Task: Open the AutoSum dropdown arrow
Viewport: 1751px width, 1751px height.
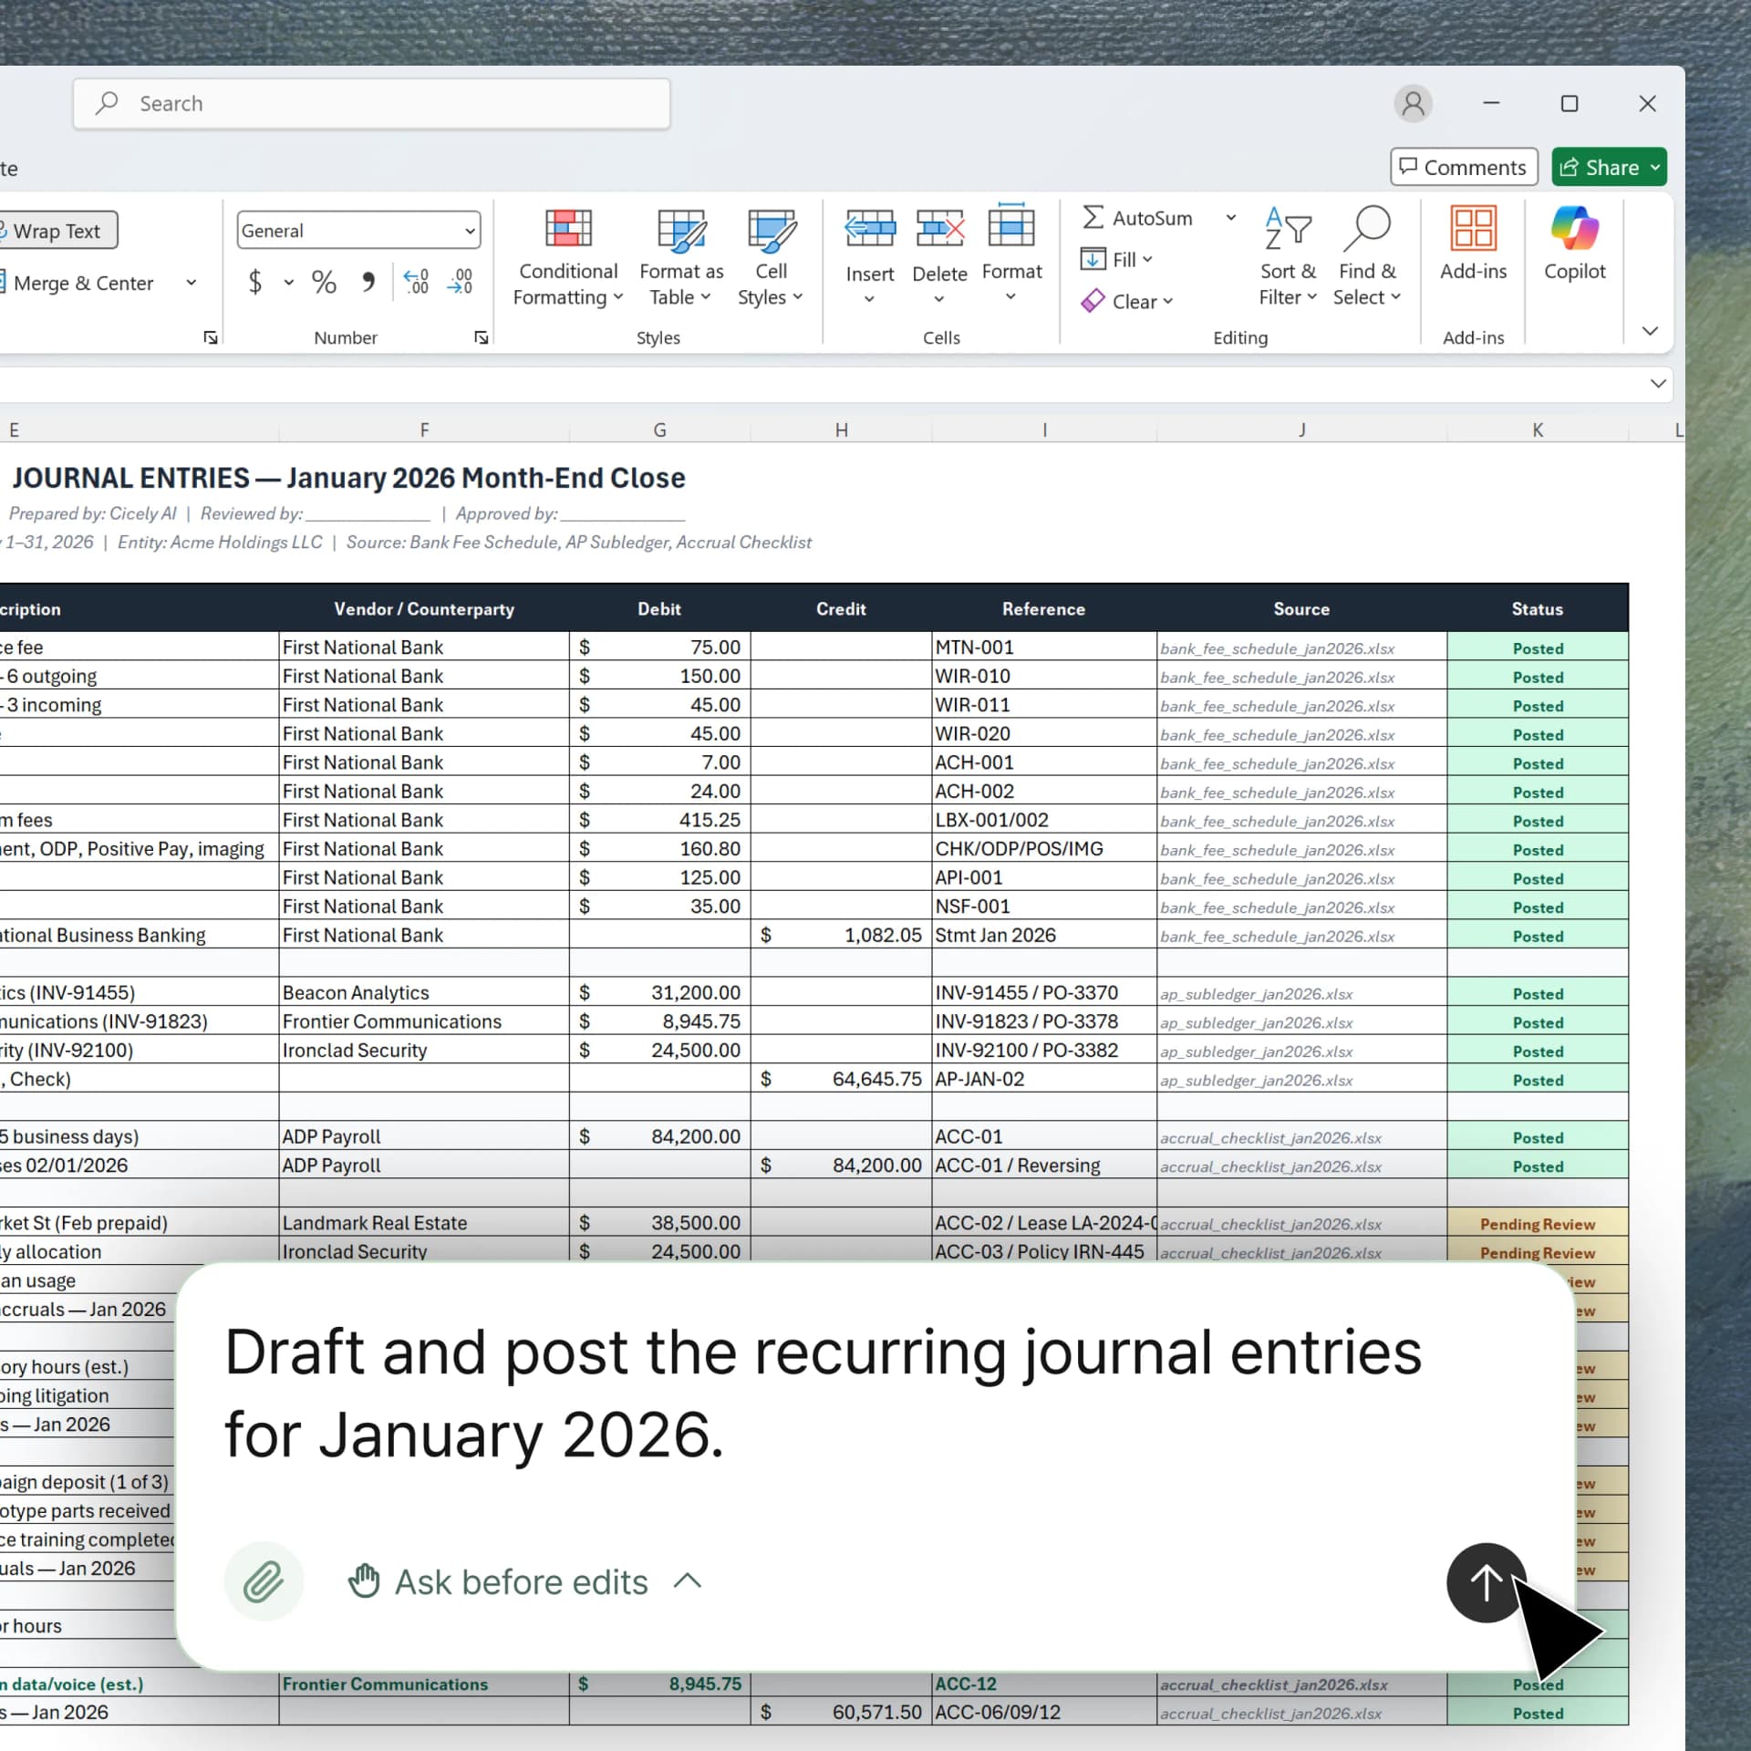Action: [x=1230, y=218]
